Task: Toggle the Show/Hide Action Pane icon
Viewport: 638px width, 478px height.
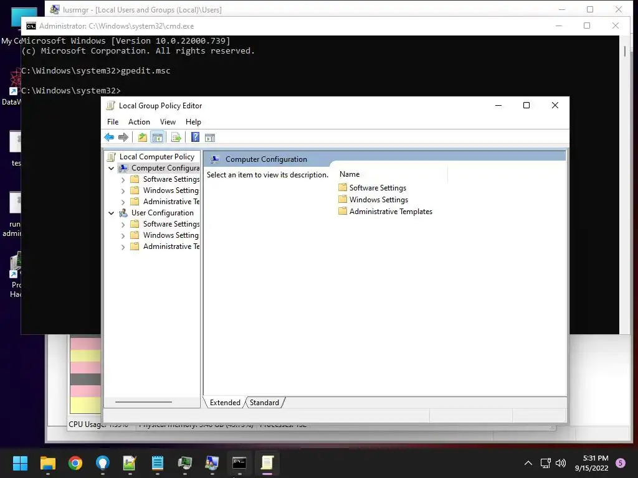Action: point(210,138)
